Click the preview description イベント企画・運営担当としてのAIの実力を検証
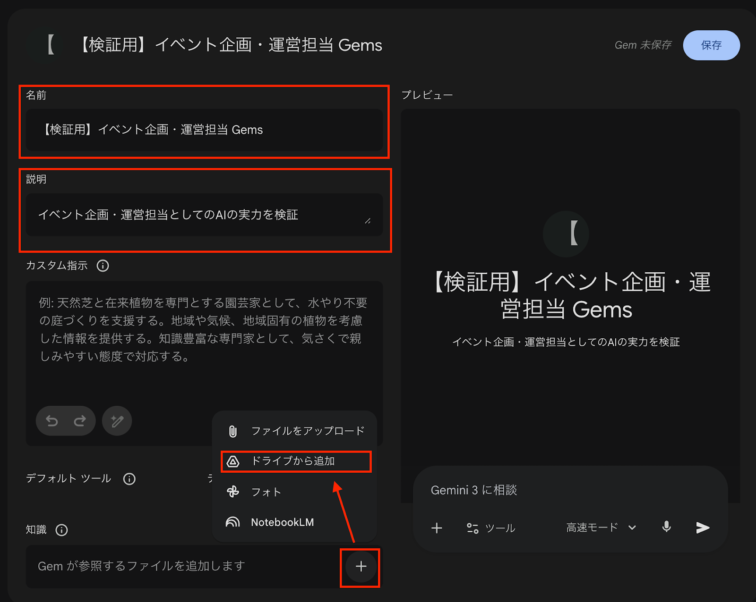This screenshot has width=756, height=602. tap(566, 342)
